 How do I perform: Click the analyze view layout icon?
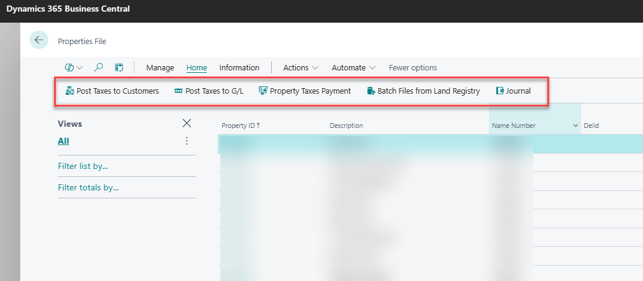click(119, 67)
